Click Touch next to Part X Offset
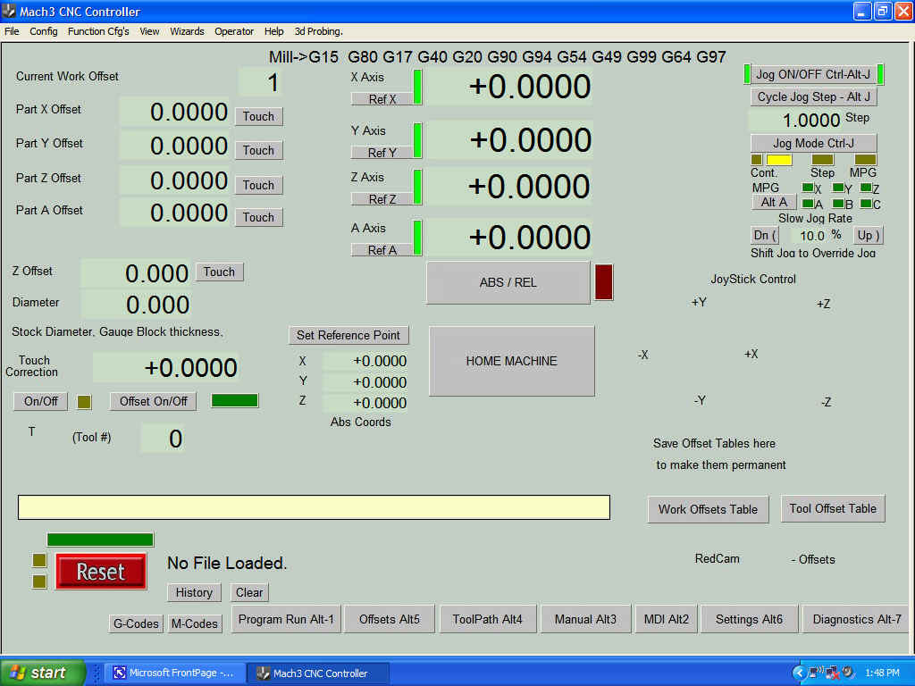Viewport: 915px width, 686px height. coord(258,116)
